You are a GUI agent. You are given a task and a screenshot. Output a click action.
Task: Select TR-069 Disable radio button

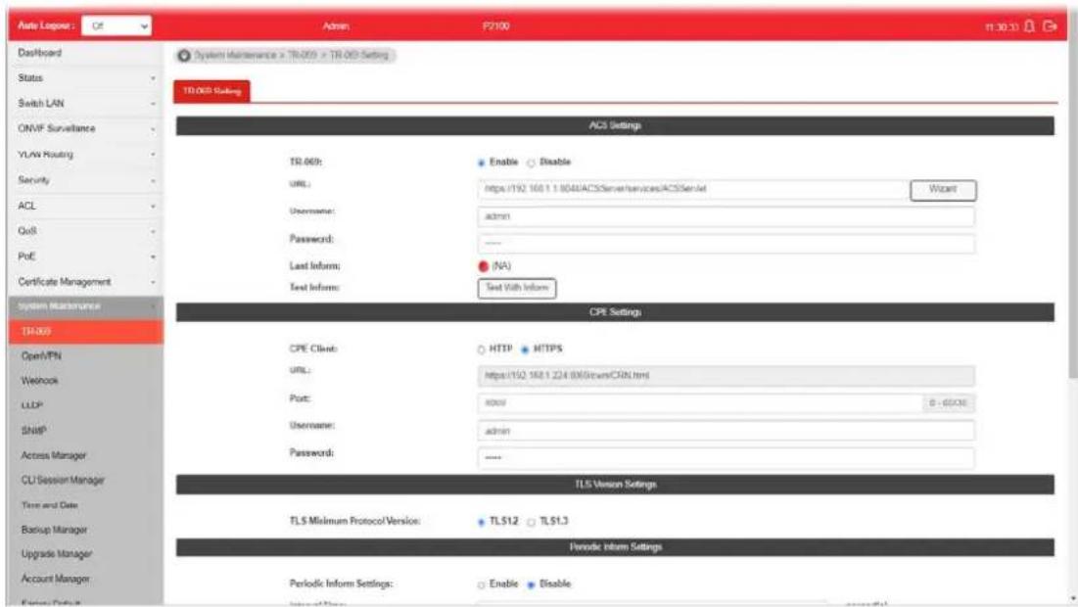pyautogui.click(x=531, y=163)
